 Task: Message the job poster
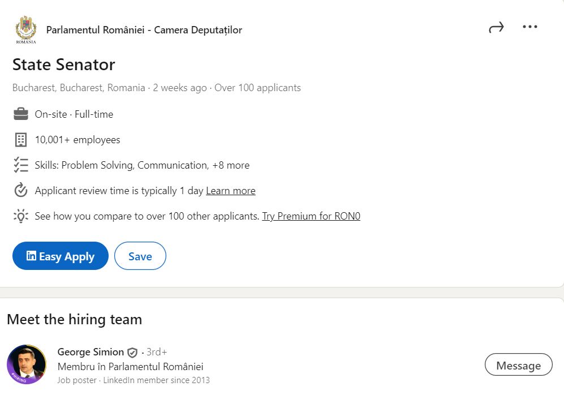(518, 366)
